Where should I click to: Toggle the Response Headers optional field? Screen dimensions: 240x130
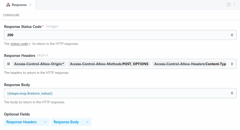click(22, 122)
